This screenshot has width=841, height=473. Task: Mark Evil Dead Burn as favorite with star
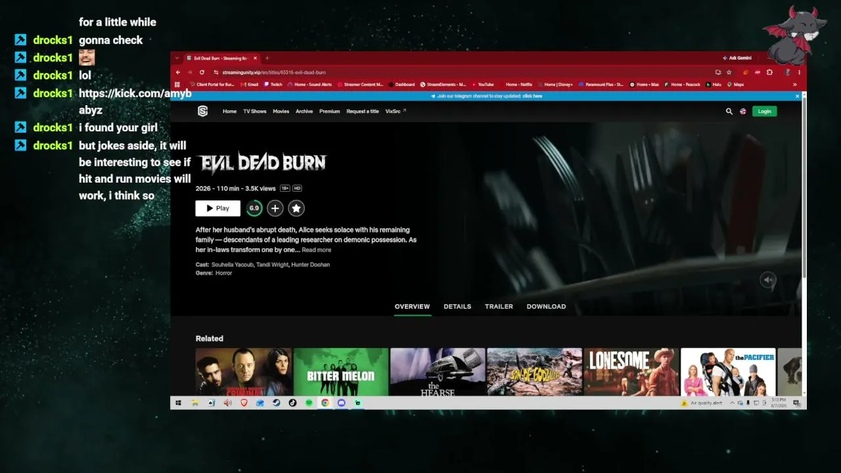tap(296, 208)
